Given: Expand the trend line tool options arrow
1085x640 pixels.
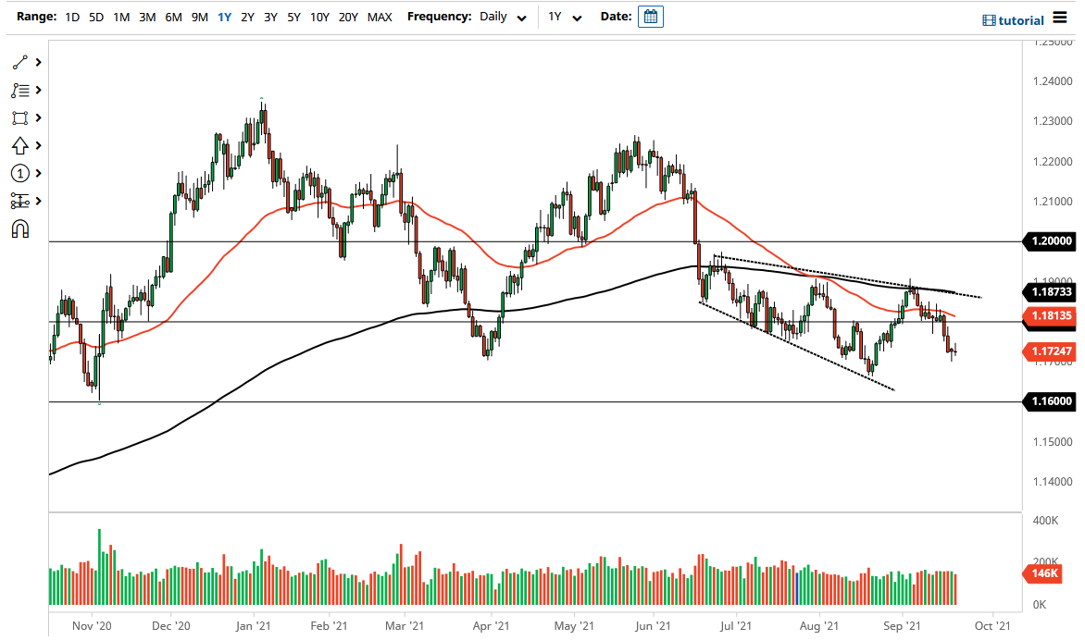Looking at the screenshot, I should [39, 62].
